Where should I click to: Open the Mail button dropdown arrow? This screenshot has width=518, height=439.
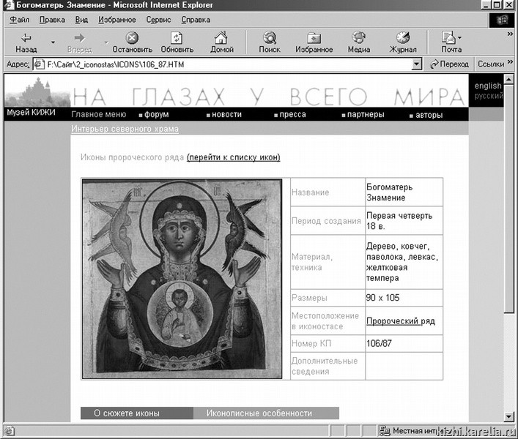(460, 38)
